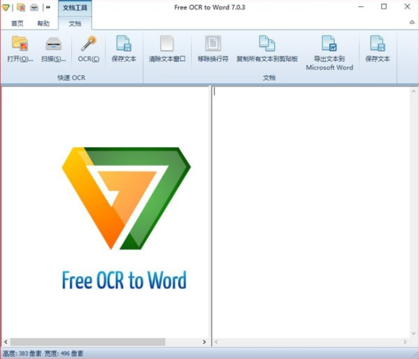Screen dimensions: 419x359
Task: Start scanning with the 扫描(S) icon
Action: click(x=53, y=49)
